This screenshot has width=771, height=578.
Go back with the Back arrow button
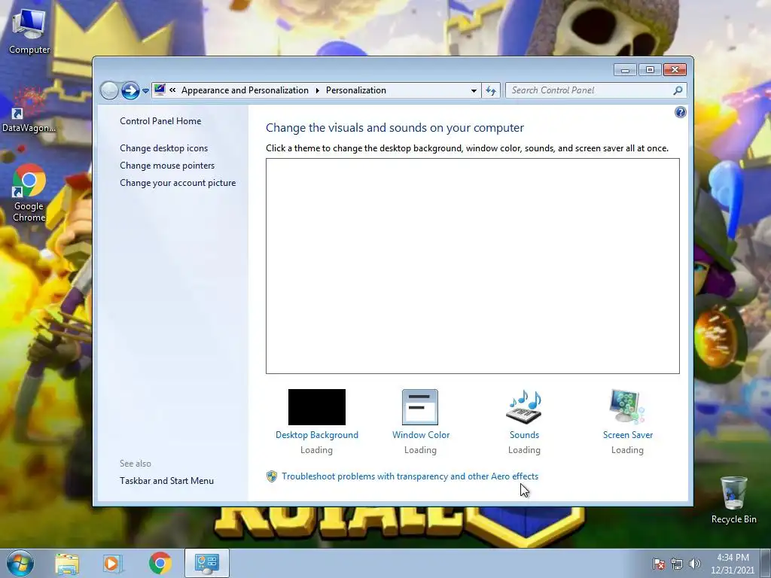click(x=109, y=90)
